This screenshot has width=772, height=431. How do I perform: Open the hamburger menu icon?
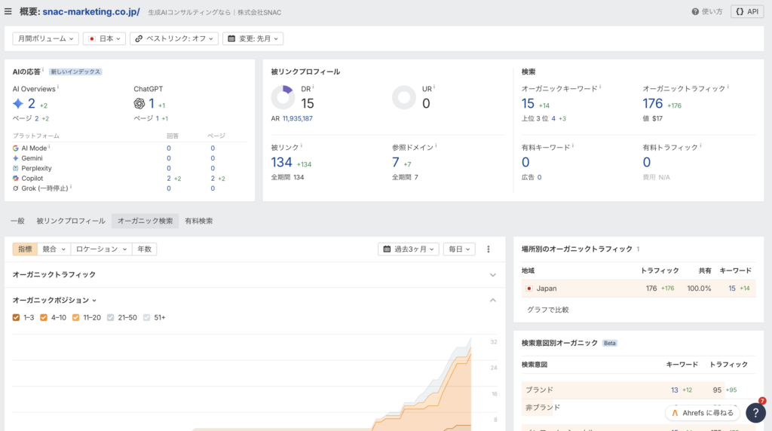coord(8,11)
